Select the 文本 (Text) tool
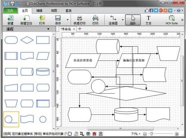Viewport: 186px width, 138px height. point(148,20)
